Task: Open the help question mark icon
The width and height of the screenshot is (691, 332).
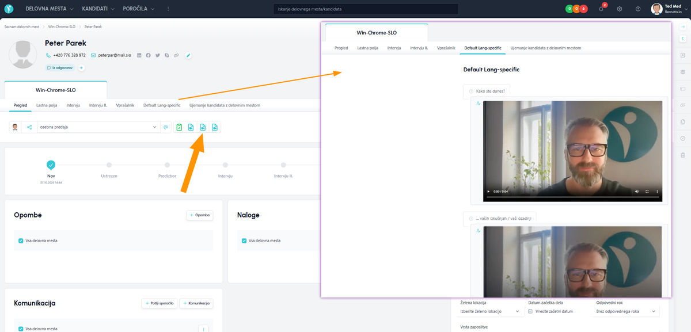Action: click(x=638, y=9)
